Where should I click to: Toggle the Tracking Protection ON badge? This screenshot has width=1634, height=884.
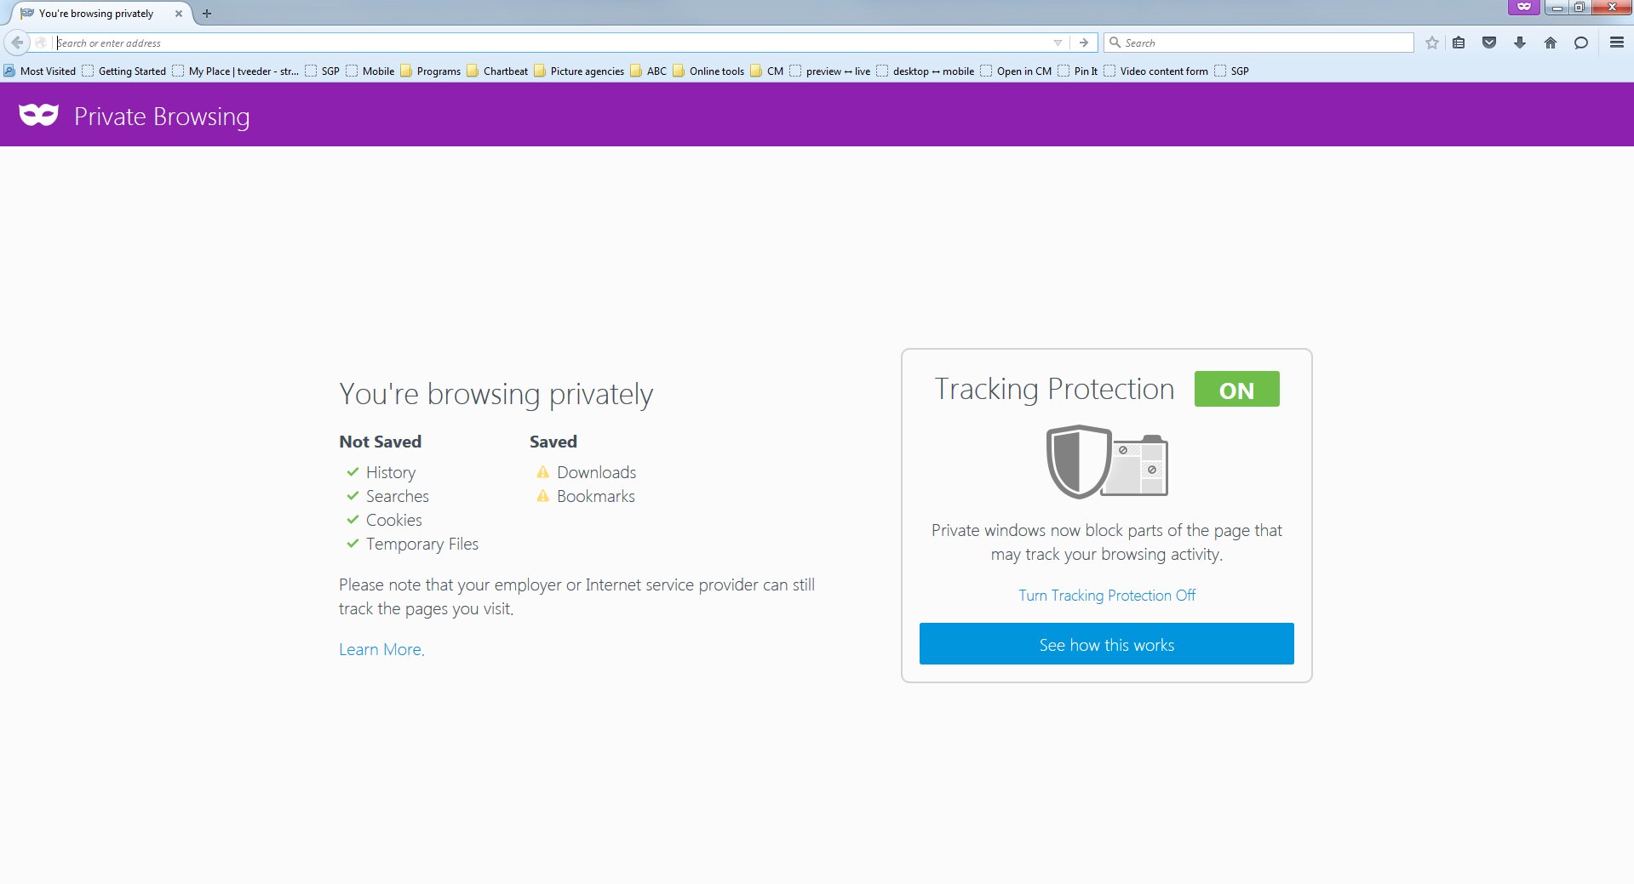[x=1236, y=390]
